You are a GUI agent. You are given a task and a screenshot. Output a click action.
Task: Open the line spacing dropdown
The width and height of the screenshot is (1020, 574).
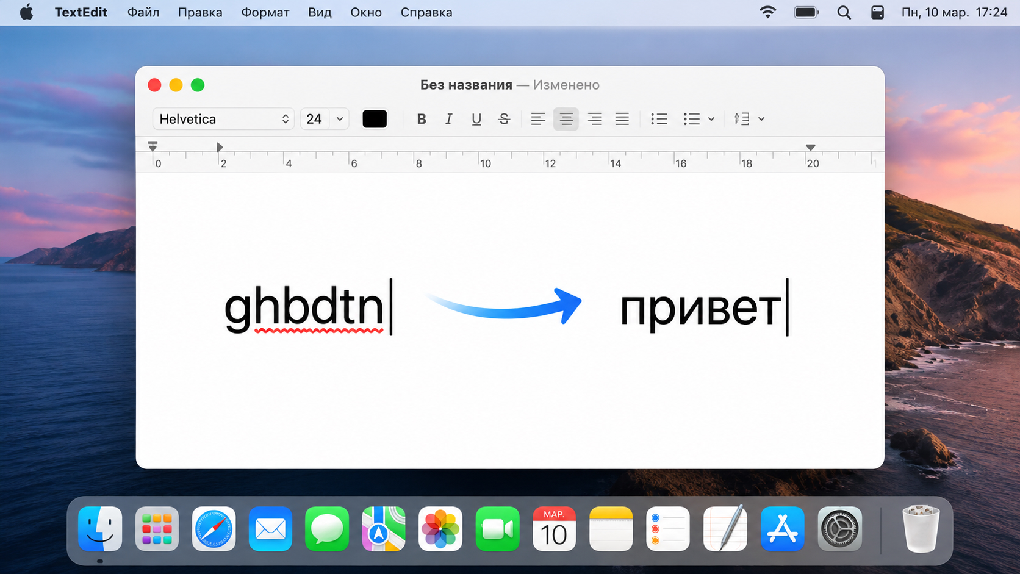pos(749,119)
